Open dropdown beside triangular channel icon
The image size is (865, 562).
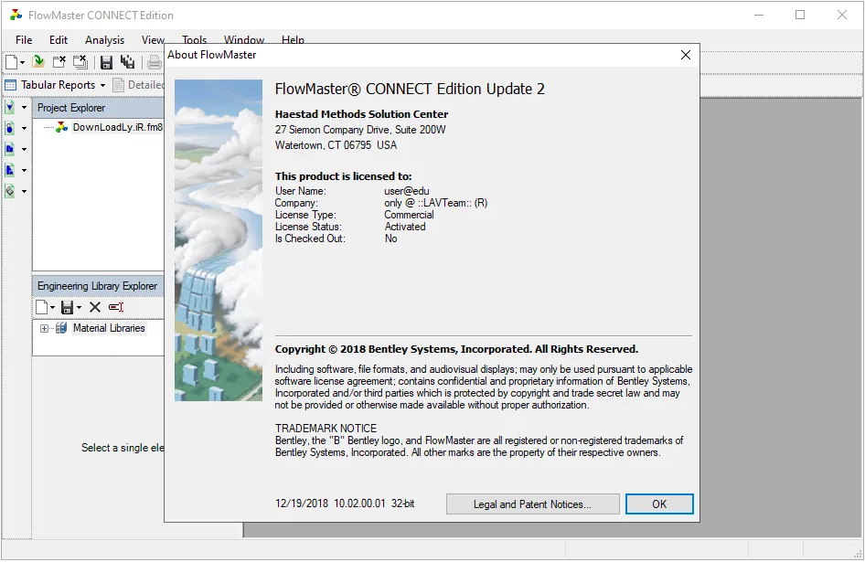tap(24, 108)
